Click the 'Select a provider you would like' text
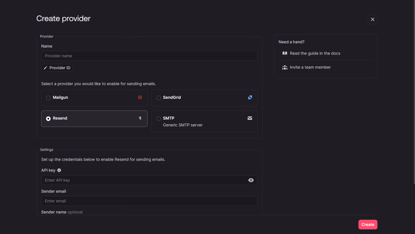The height and width of the screenshot is (234, 415). click(99, 84)
